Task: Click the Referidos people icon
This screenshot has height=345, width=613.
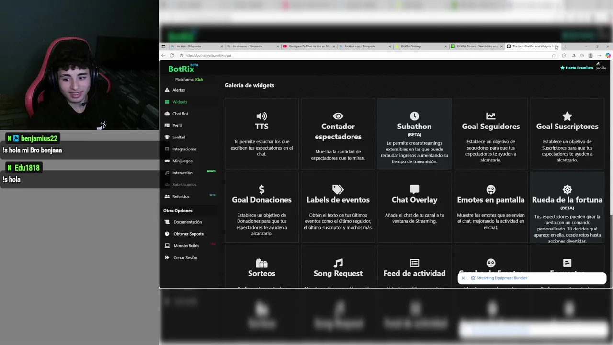Action: click(167, 196)
